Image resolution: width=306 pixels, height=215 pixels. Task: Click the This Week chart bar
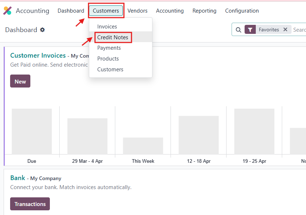pyautogui.click(x=143, y=146)
